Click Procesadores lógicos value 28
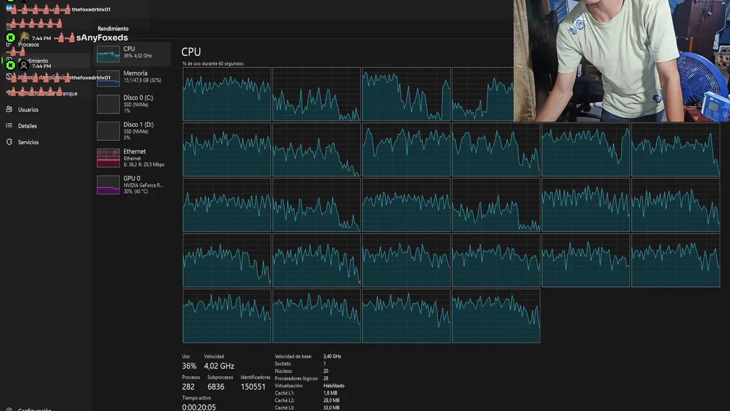 coord(326,378)
